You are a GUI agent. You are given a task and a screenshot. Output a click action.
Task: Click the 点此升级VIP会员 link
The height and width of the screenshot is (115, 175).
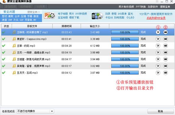click(156, 18)
